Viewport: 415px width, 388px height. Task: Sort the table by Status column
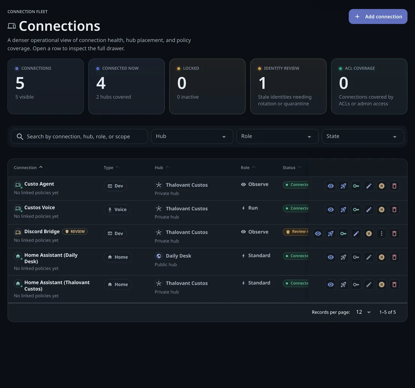(x=292, y=167)
